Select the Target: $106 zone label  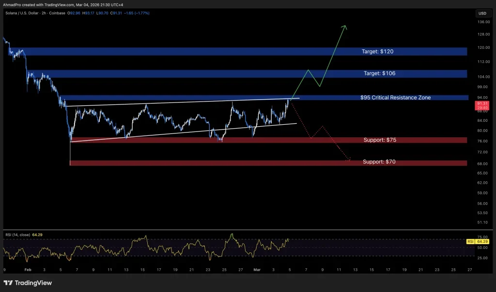click(380, 73)
